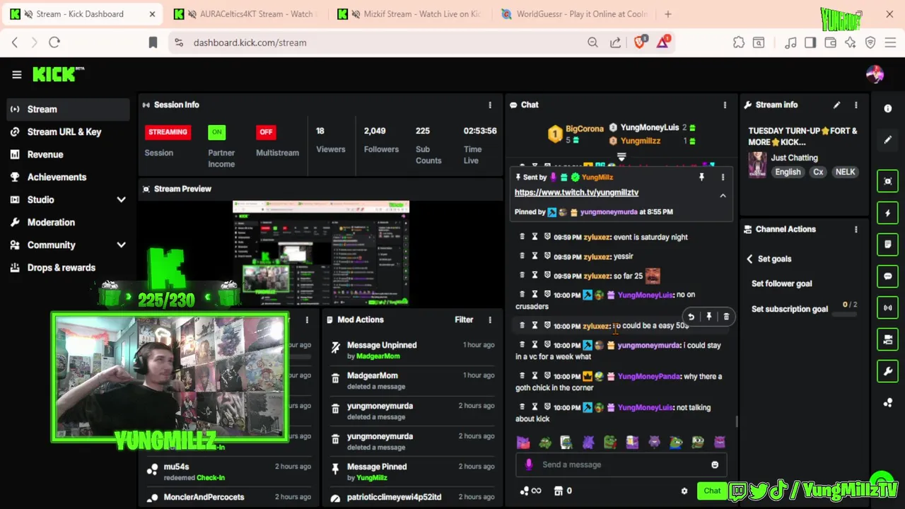Viewport: 905px width, 509px height.
Task: Select Stream in the left sidebar
Action: (68, 109)
